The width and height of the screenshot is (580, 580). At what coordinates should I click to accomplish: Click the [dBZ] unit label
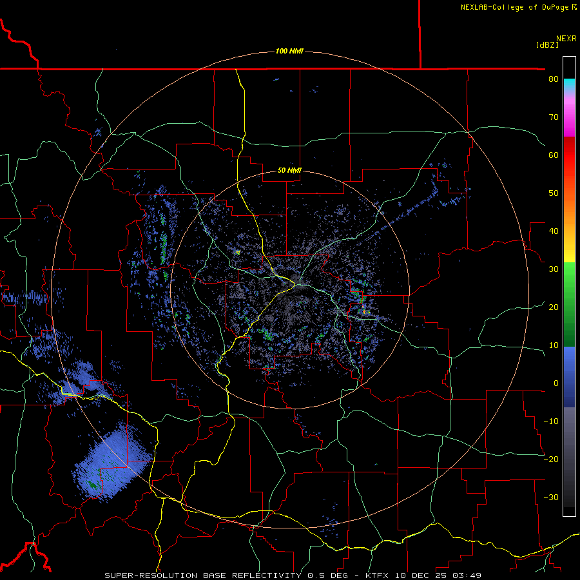[x=547, y=44]
